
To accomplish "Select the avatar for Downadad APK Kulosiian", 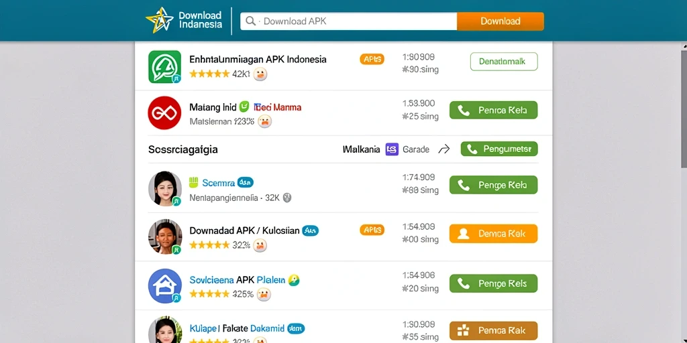I will (x=165, y=236).
